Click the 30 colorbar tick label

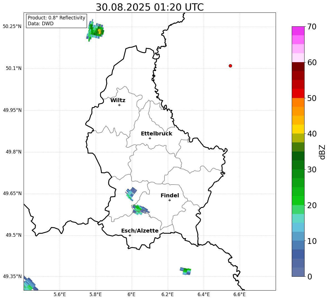click(312, 170)
